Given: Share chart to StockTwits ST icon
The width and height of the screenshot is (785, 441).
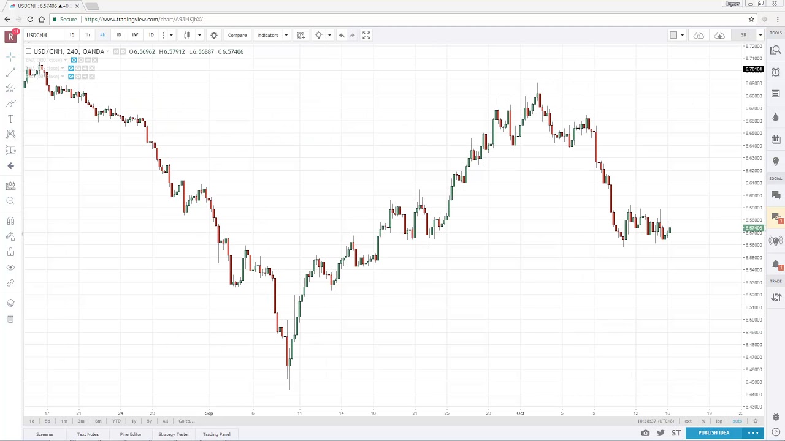Looking at the screenshot, I should pos(676,433).
